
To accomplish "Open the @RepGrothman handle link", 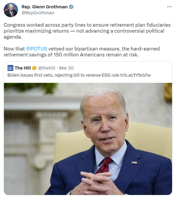I will point(38,13).
